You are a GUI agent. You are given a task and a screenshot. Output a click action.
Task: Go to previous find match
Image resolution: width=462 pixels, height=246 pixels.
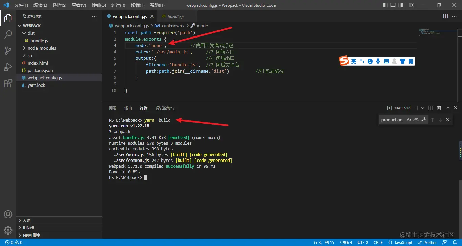[432, 120]
